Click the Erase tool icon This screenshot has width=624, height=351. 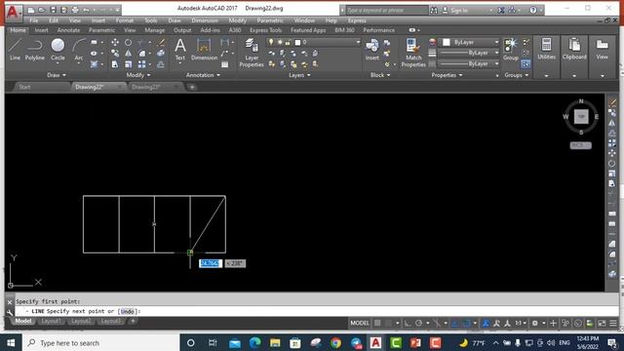pyautogui.click(x=161, y=42)
